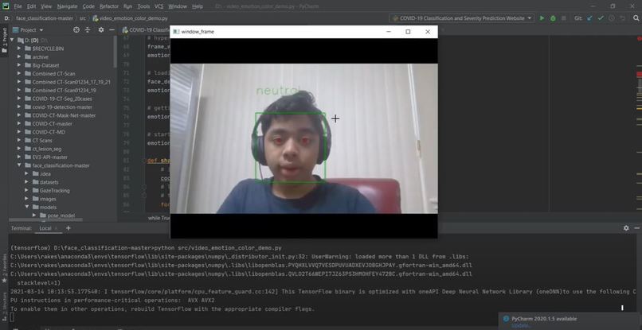Expand the pose_model folder arrow

click(x=34, y=215)
